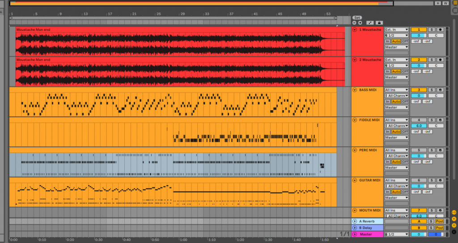The image size is (458, 243).
Task: Click the Post button on B Delay
Action: click(440, 227)
